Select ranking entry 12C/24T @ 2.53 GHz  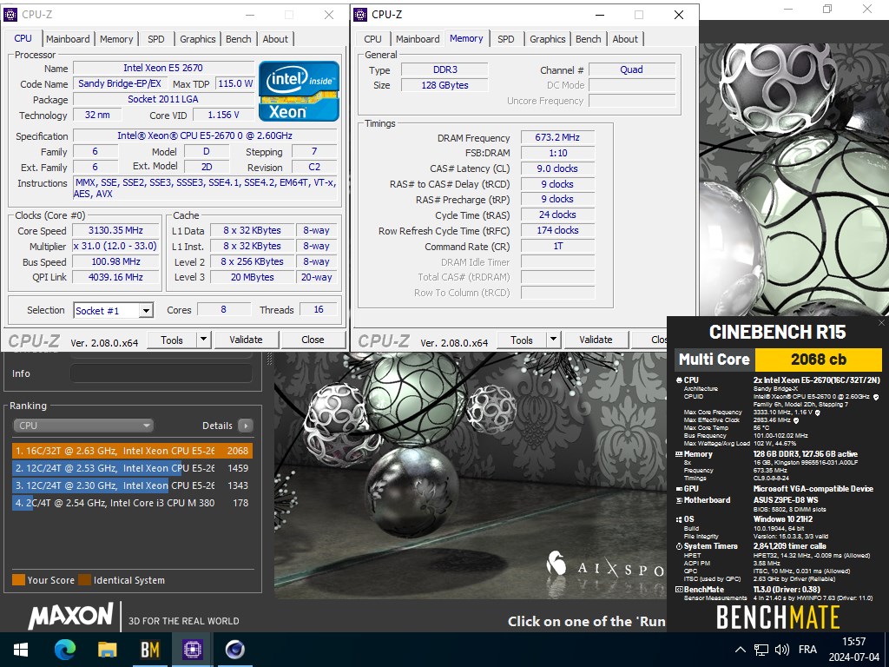132,468
